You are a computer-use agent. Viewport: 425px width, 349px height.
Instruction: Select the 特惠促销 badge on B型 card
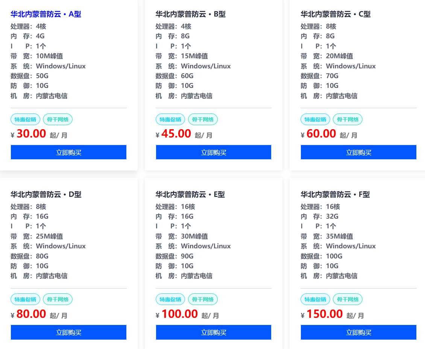pyautogui.click(x=170, y=119)
